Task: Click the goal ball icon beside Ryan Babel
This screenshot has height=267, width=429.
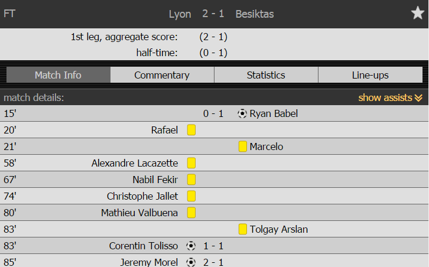Action: pos(242,113)
